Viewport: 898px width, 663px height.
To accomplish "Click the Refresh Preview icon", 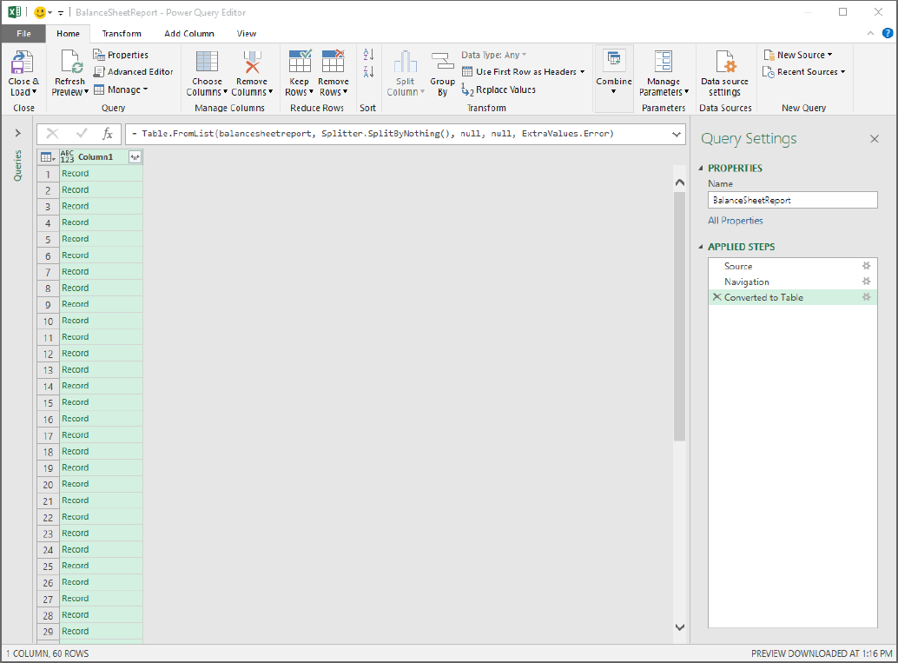I will click(x=71, y=63).
